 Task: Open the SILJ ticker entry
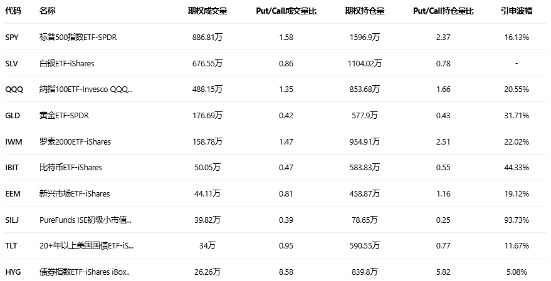click(x=13, y=220)
